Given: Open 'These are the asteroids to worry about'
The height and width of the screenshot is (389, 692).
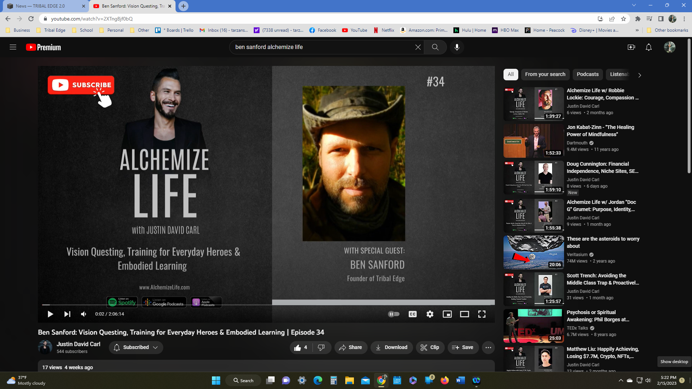Looking at the screenshot, I should coord(603,242).
